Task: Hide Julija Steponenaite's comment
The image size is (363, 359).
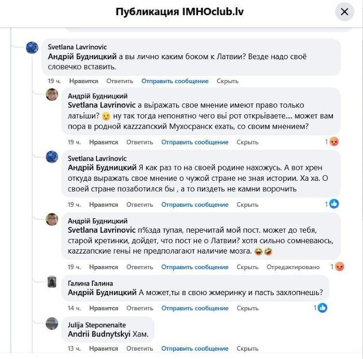Action: tap(247, 349)
